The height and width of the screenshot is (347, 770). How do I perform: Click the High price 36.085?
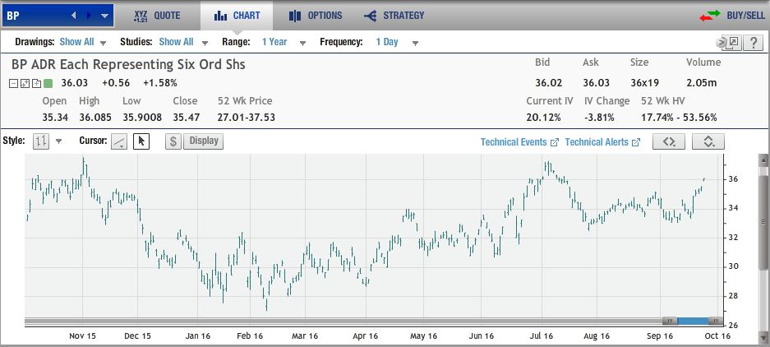point(95,118)
